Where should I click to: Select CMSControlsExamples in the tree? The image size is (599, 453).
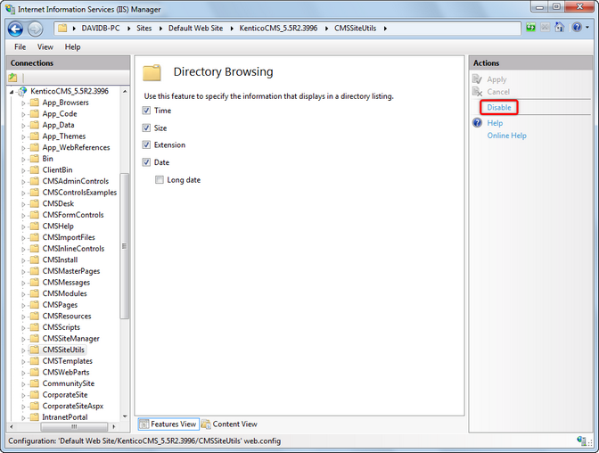(x=79, y=193)
